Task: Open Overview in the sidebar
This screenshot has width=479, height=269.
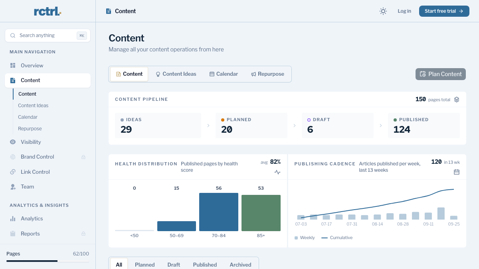Action: [48, 65]
